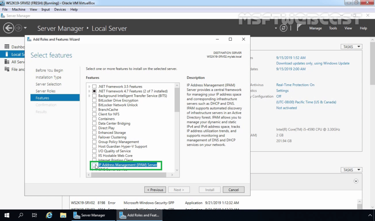Click the Server Manager forward arrow
Viewport: 375px width, 221px height.
click(18, 28)
